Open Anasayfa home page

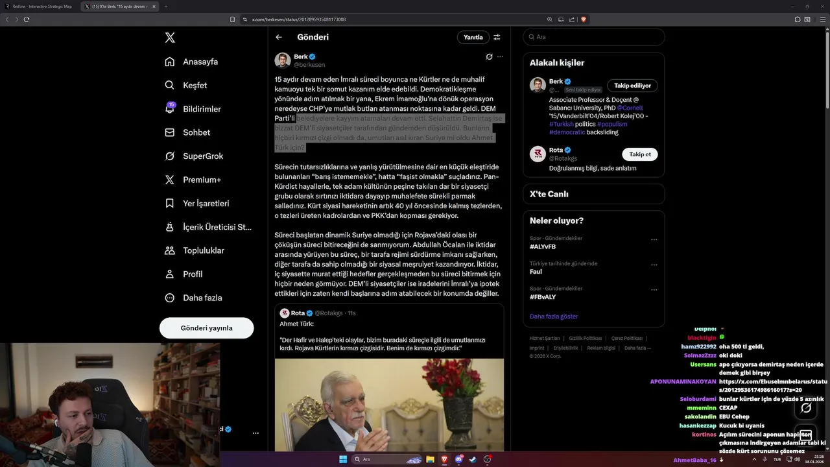click(191, 62)
